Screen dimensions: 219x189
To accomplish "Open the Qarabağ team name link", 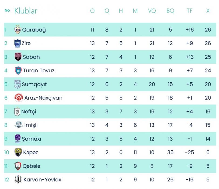I will pos(34,30).
